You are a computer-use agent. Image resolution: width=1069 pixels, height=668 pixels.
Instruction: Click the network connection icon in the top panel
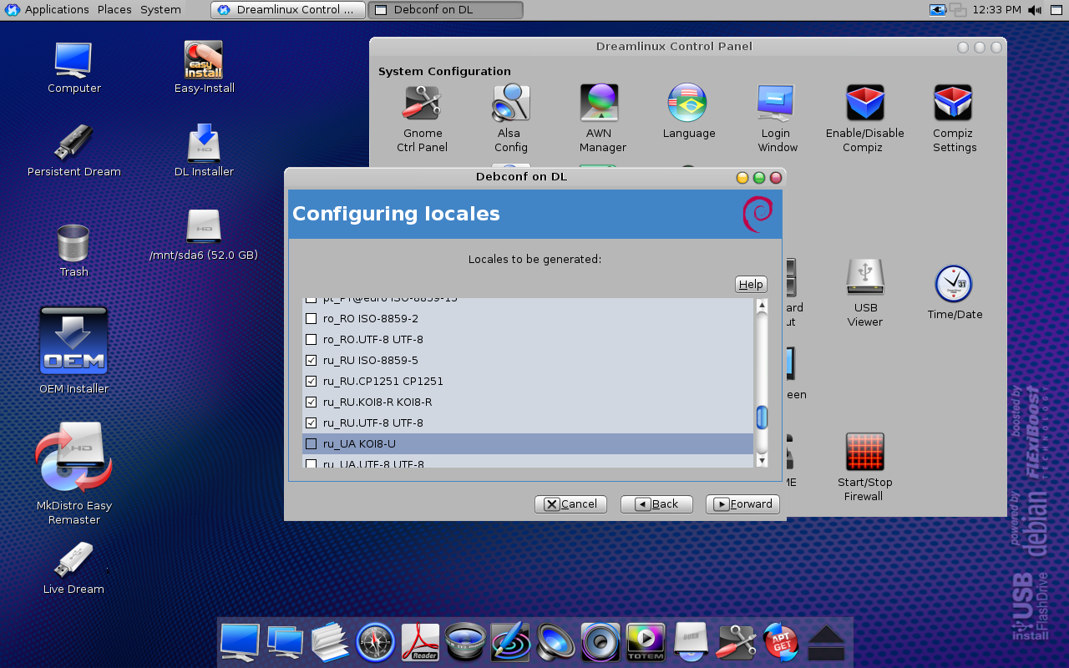[958, 10]
